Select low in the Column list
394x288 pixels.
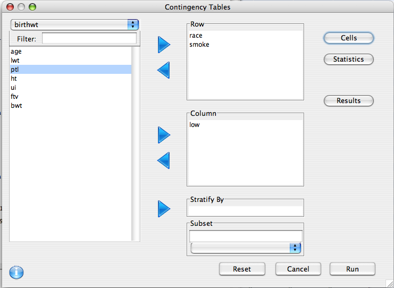coord(245,125)
